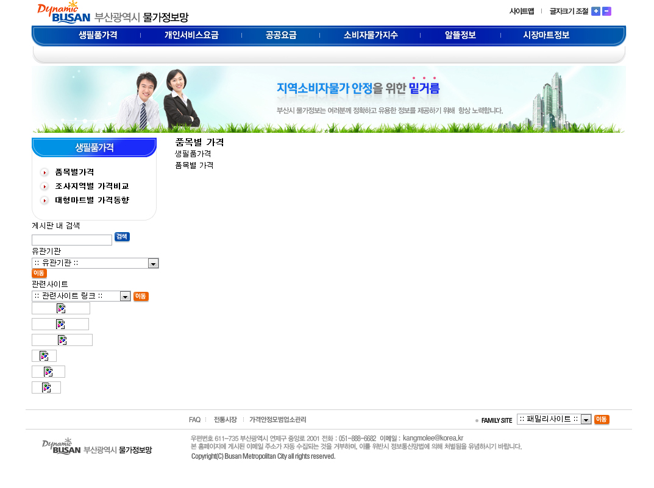Open the 전통시장 footer link
Screen dimensions: 654x488
[226, 420]
